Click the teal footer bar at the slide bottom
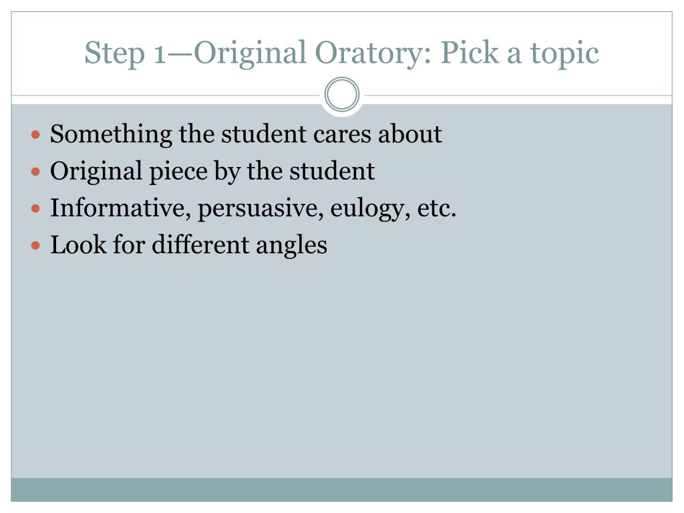 pos(341,490)
